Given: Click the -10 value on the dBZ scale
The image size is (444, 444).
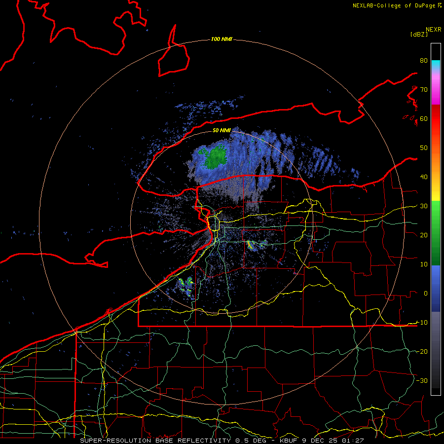Looking at the screenshot, I should click(x=422, y=323).
